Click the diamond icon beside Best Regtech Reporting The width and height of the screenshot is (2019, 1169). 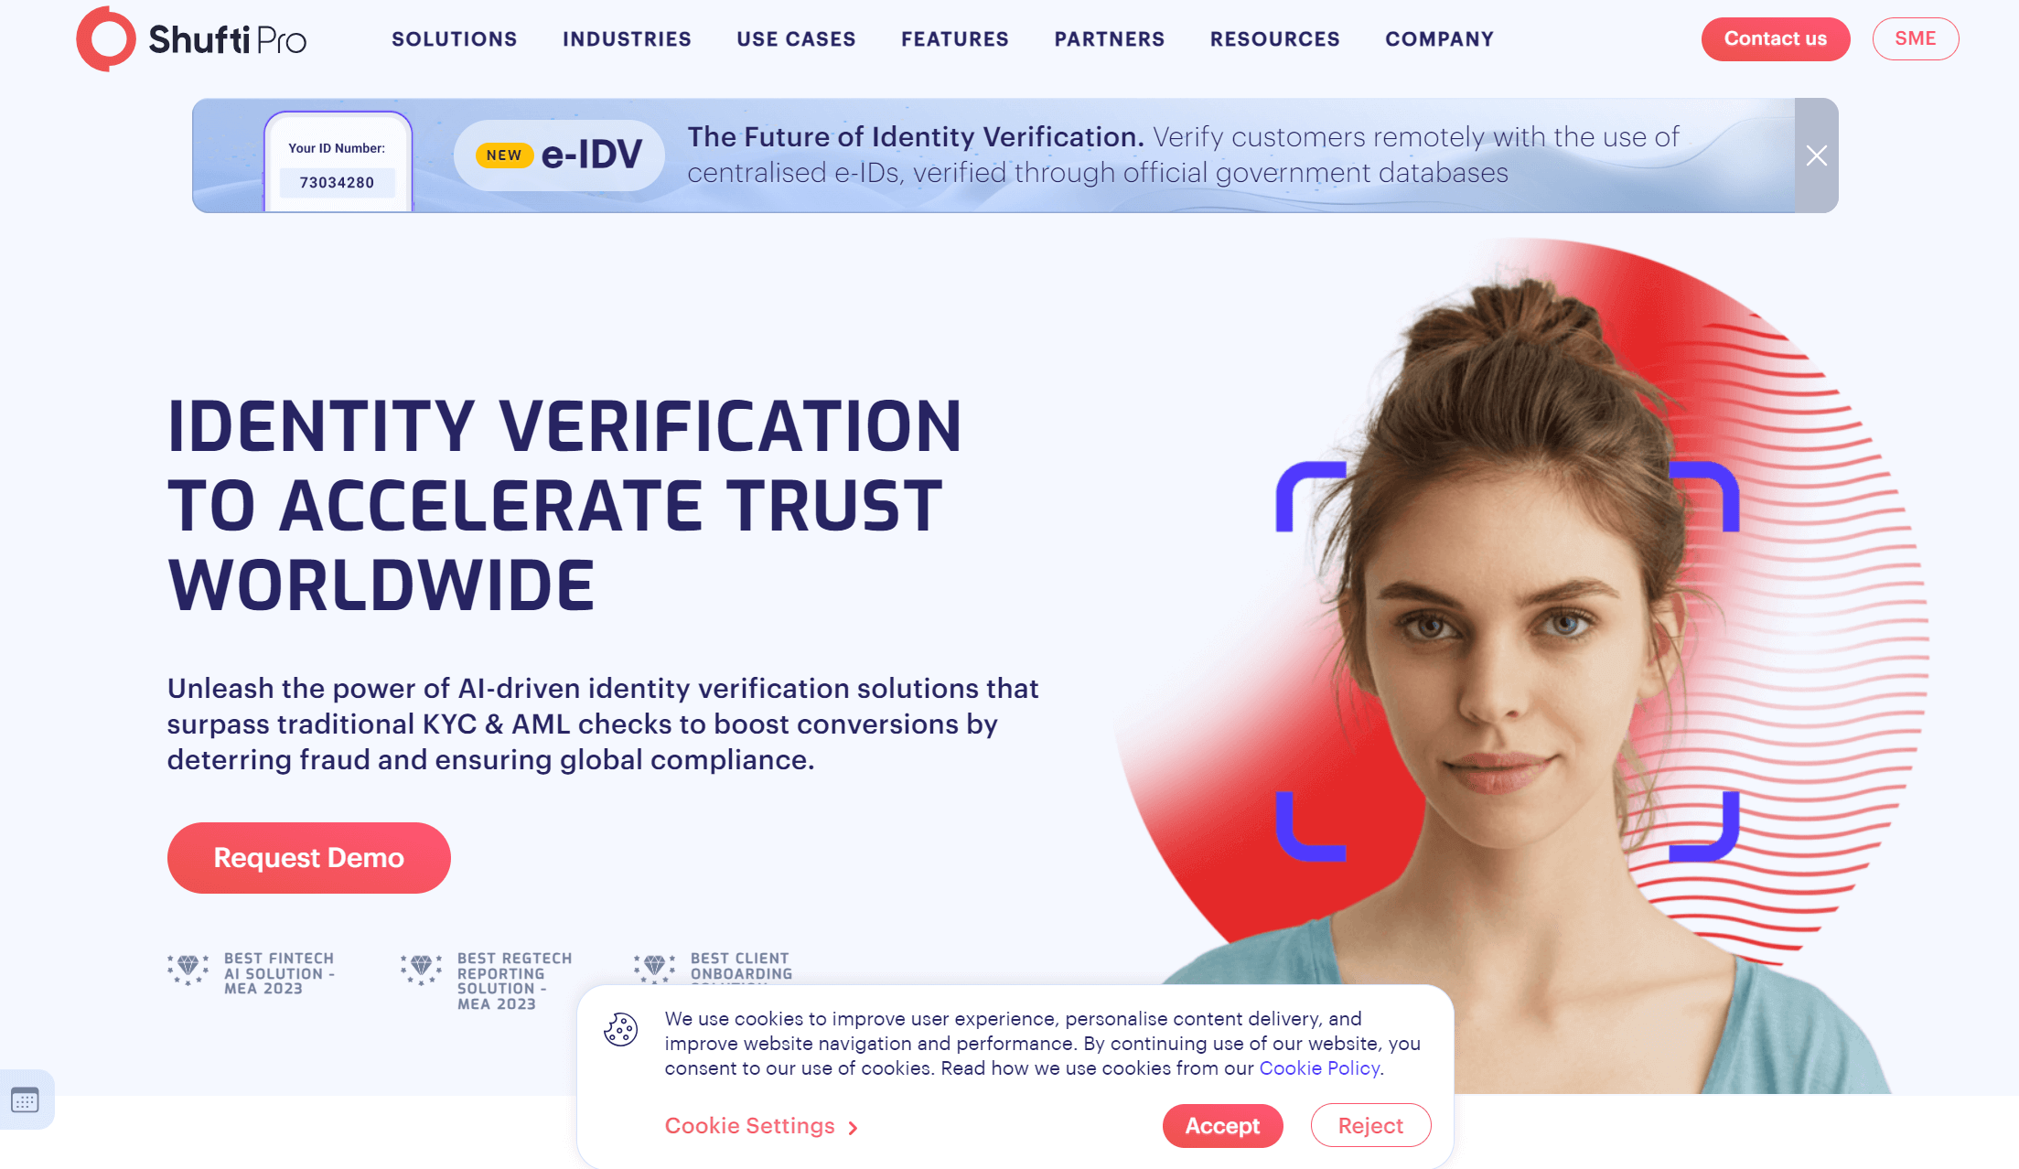click(421, 968)
